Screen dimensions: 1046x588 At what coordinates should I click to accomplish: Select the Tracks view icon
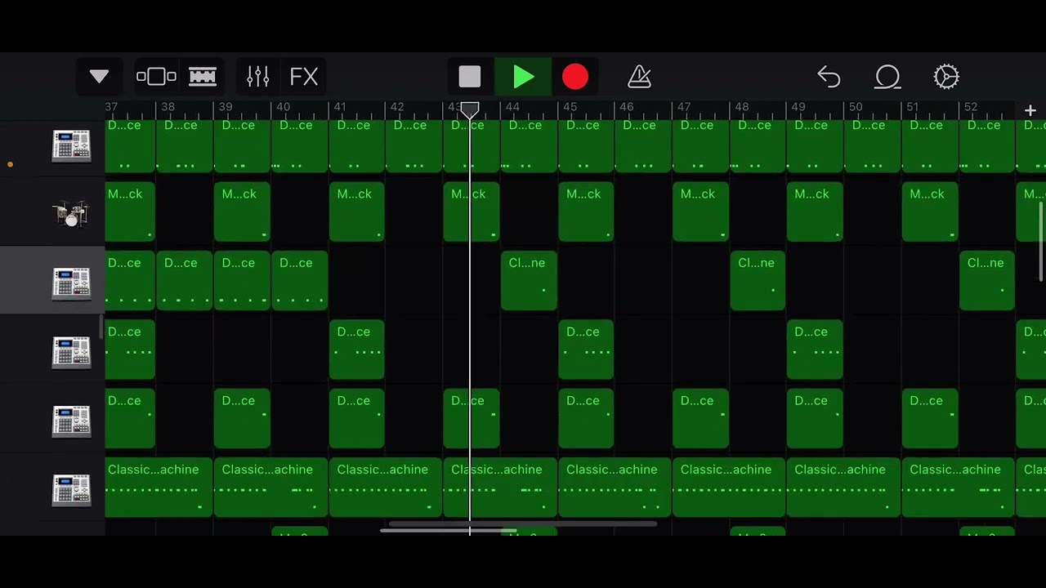pyautogui.click(x=203, y=77)
